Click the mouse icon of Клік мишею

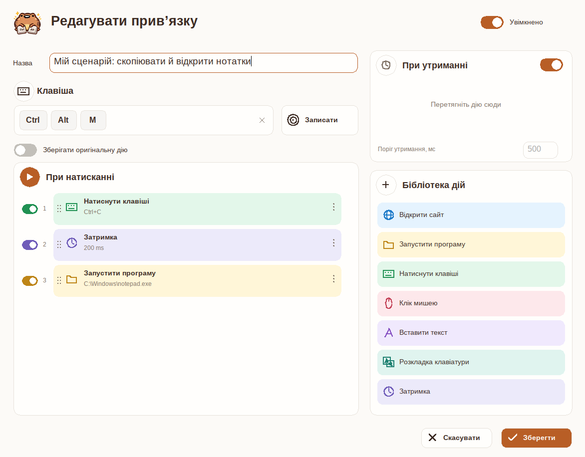tap(389, 303)
